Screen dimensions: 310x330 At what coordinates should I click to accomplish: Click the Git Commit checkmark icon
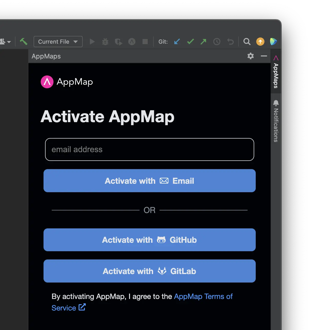coord(190,42)
